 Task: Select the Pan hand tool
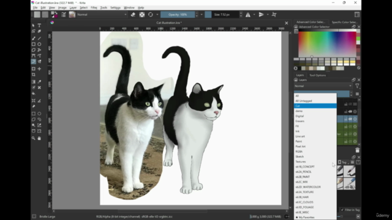click(x=39, y=138)
